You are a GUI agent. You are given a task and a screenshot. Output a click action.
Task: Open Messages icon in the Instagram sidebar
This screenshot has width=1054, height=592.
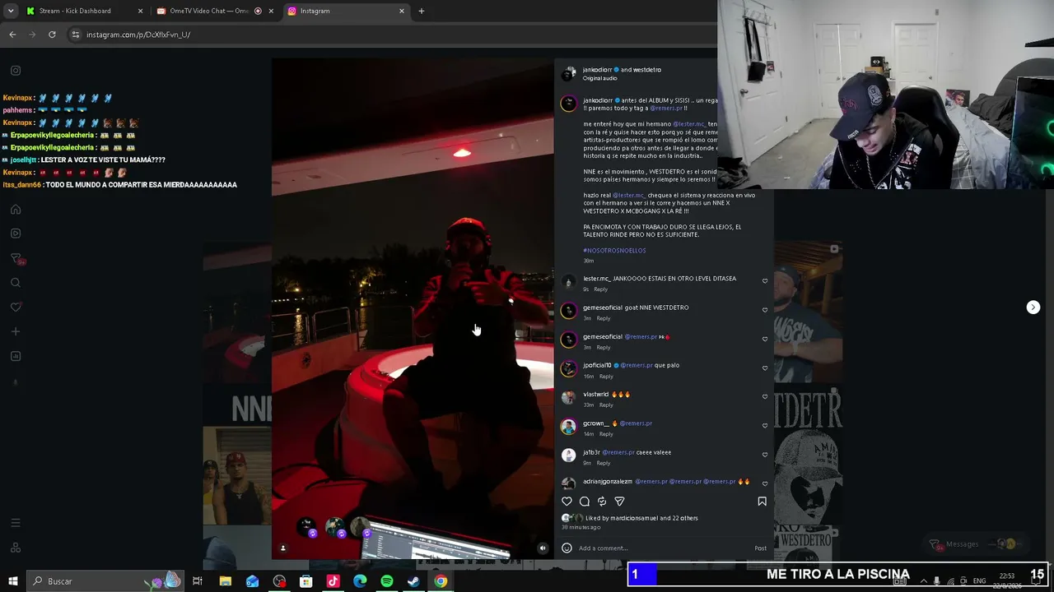16,258
